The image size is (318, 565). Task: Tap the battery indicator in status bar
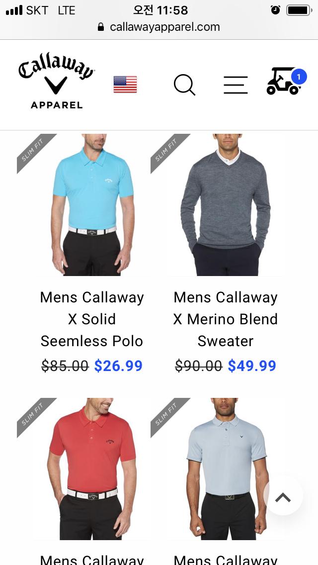point(299,10)
